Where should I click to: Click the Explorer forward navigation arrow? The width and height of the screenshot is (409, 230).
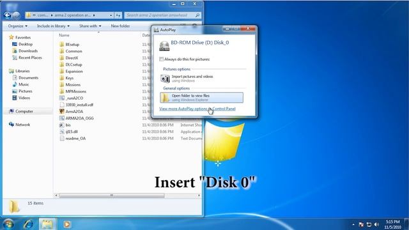(17, 15)
